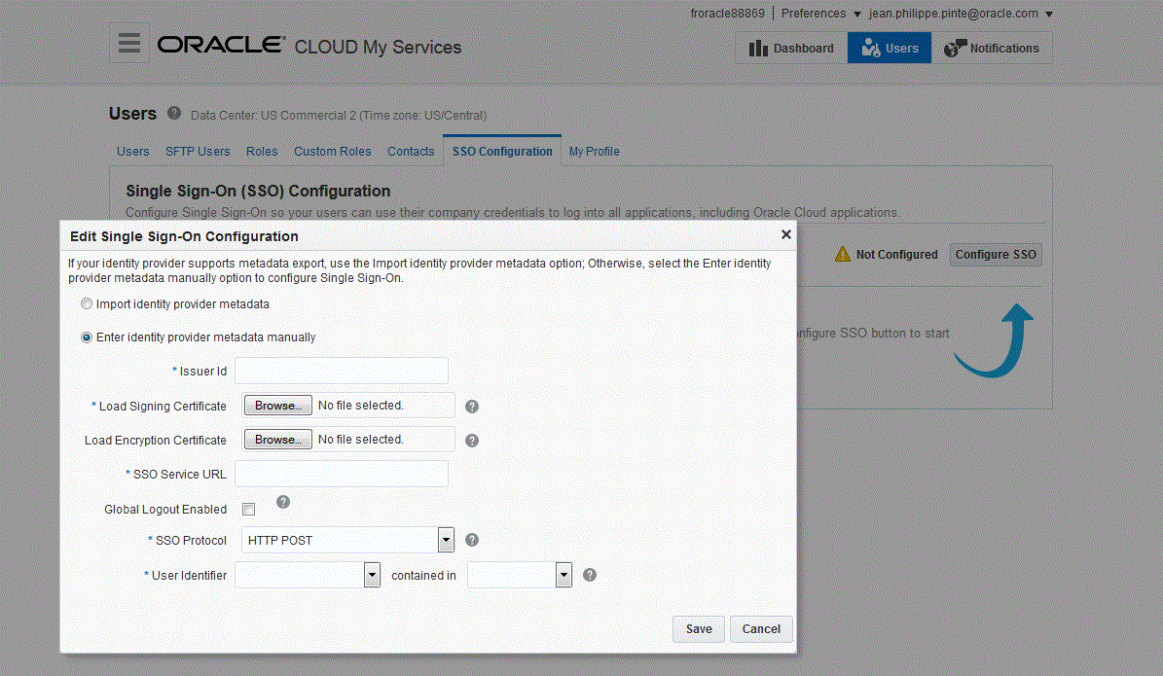
Task: Open the hamburger navigation menu
Action: [129, 41]
